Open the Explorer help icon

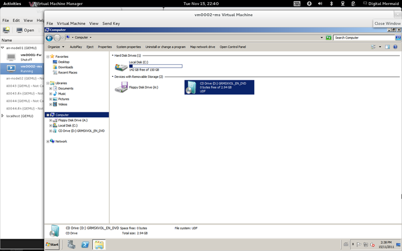395,47
